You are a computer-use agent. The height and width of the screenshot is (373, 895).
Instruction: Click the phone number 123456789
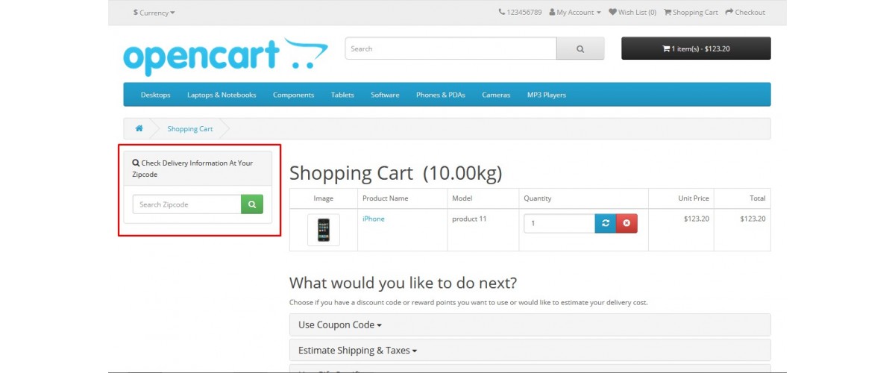pos(520,13)
